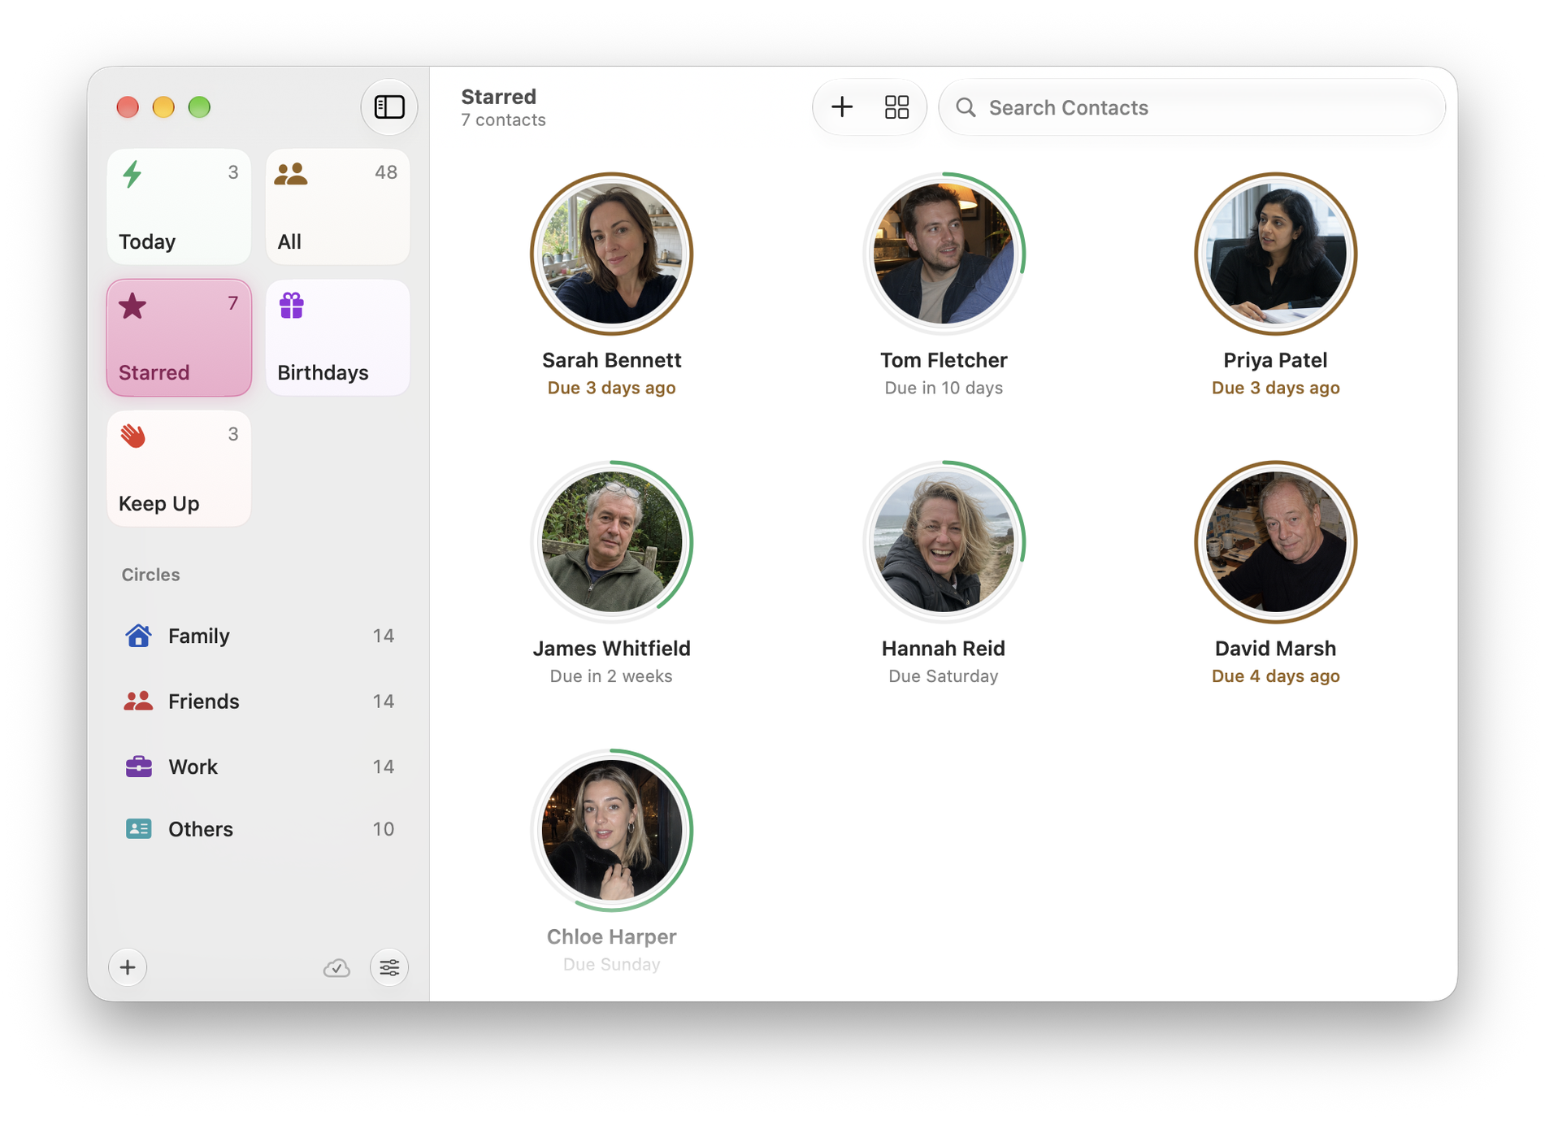Open the Others circle
Screen dimensions: 1545x1138
[258, 829]
